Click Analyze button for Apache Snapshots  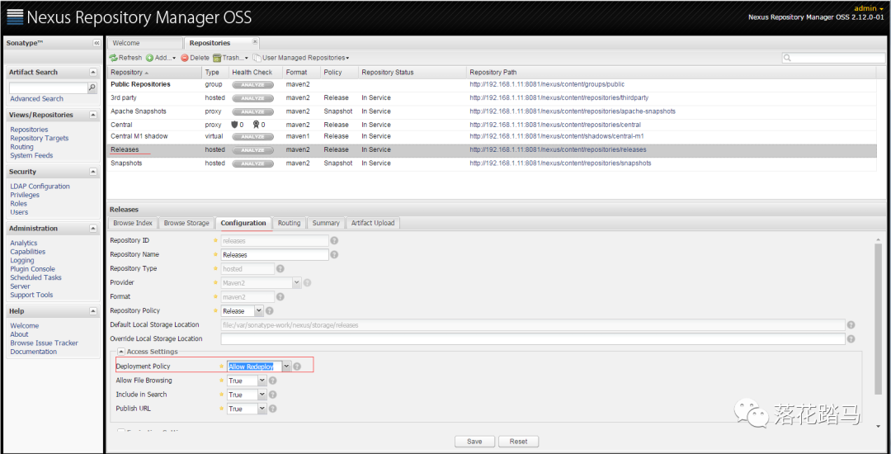(253, 112)
